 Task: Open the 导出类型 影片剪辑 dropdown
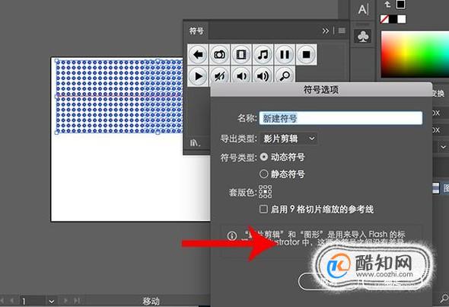pos(288,139)
